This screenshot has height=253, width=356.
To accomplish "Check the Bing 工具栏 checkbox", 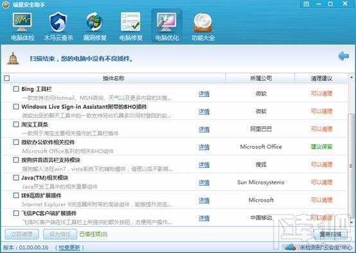I will 16,88.
